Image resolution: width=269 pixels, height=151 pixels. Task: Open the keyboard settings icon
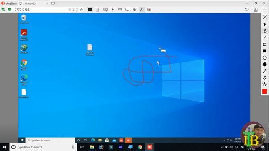(120, 10)
